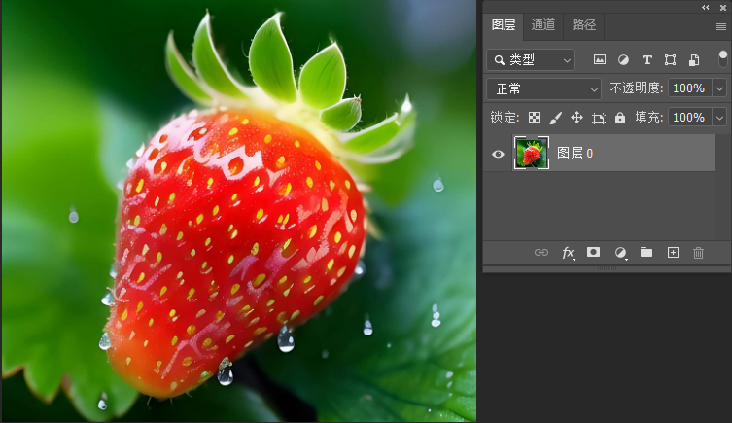This screenshot has height=423, width=732.
Task: Add layer style fx icon
Action: [x=568, y=253]
